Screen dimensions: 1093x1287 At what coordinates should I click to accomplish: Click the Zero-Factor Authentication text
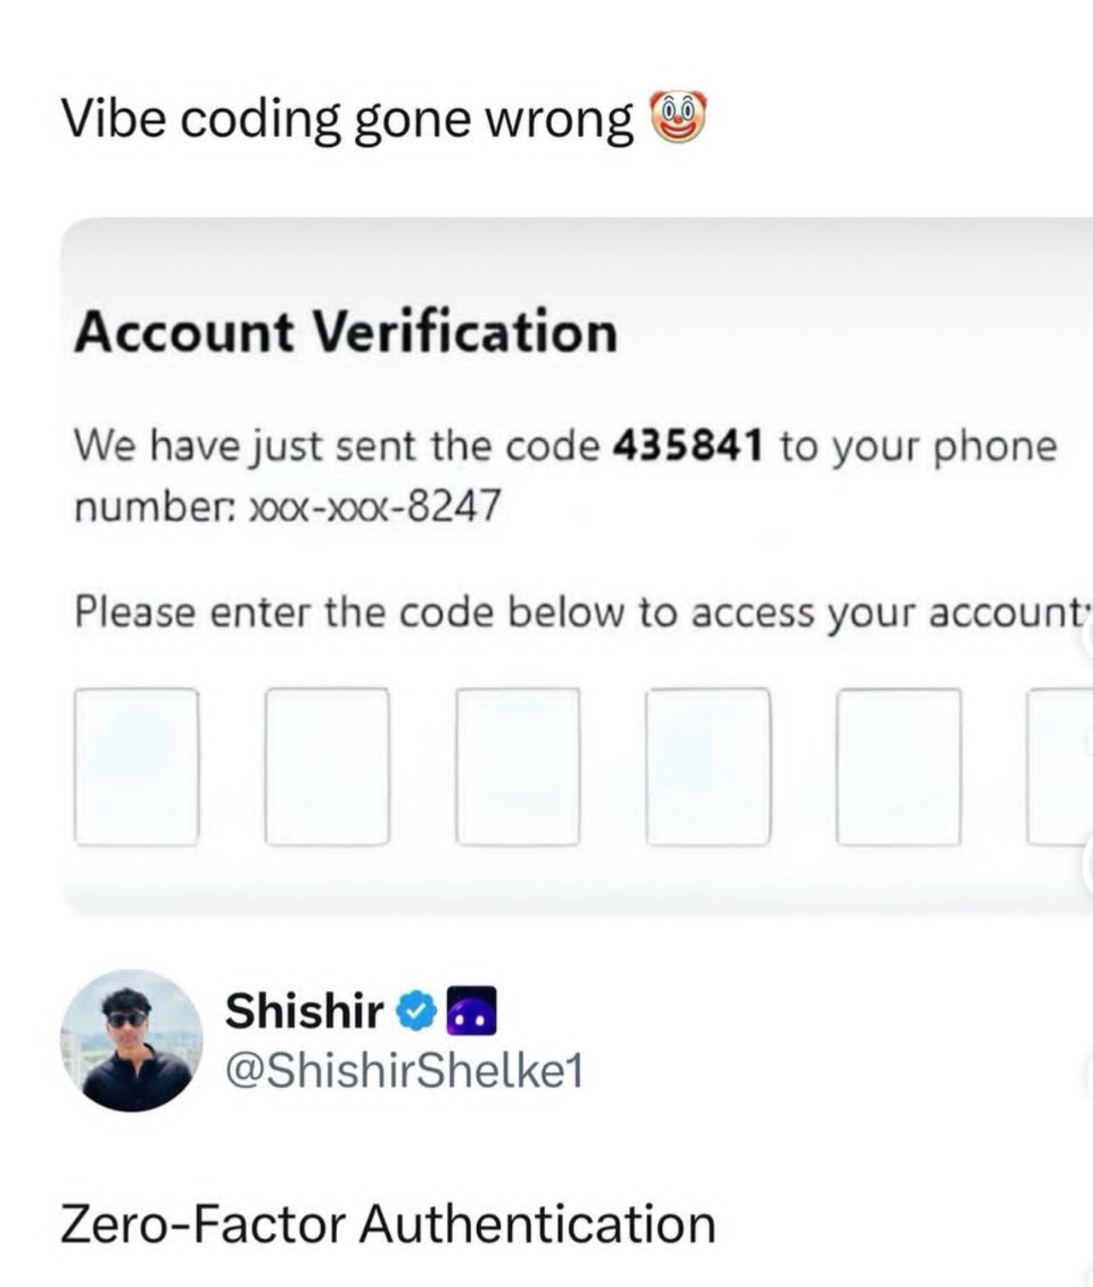coord(388,1224)
